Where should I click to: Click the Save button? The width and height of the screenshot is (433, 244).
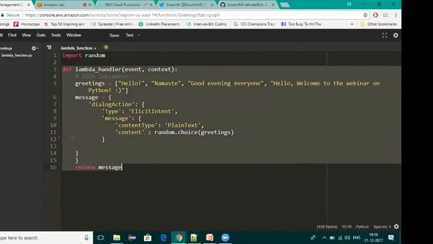(114, 35)
